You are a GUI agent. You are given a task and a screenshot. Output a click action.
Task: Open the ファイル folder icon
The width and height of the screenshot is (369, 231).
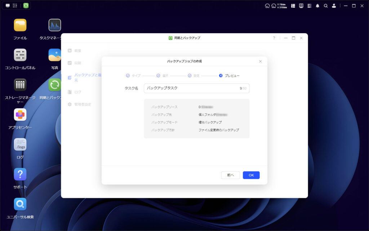[20, 25]
